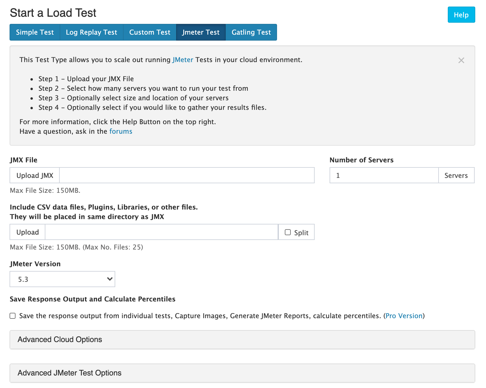Select the Custom Test tab
This screenshot has height=388, width=486.
click(x=150, y=32)
